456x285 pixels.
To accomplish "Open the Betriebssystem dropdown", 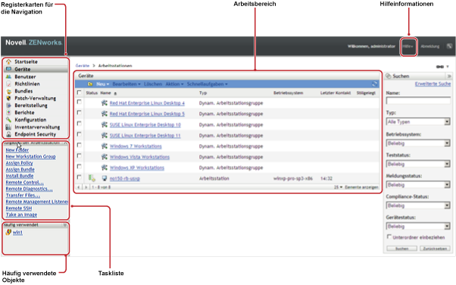I will 418,143.
